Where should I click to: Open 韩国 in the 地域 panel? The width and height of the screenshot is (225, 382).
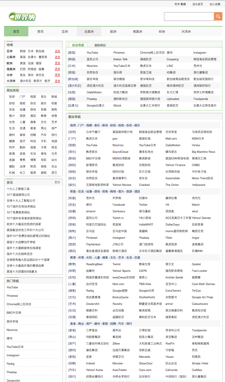23,51
